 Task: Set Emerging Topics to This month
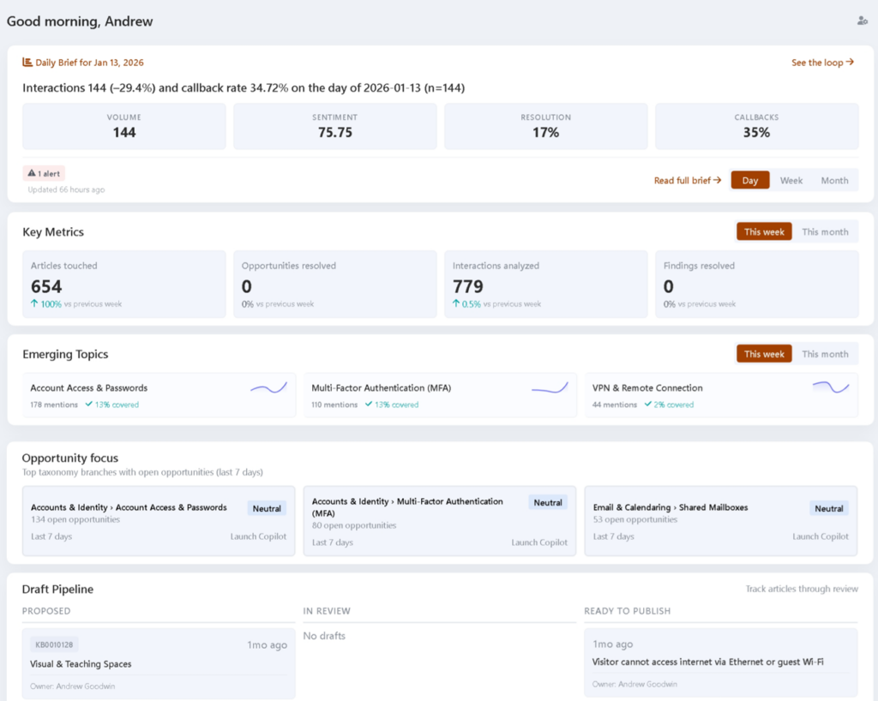click(x=824, y=354)
